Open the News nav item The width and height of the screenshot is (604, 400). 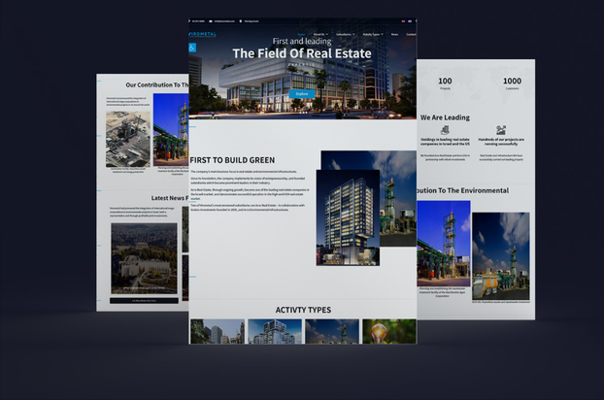[394, 34]
